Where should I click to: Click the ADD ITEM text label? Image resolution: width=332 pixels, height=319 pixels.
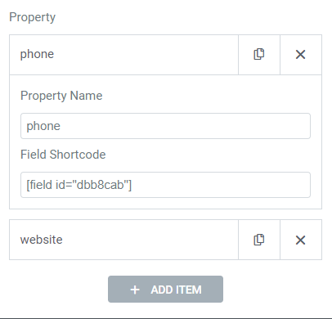click(176, 290)
